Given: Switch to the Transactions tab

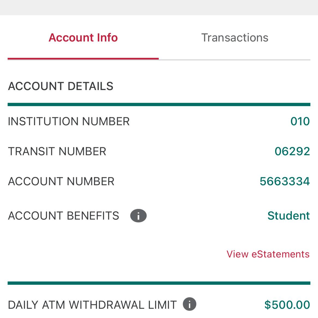Looking at the screenshot, I should click(x=235, y=38).
